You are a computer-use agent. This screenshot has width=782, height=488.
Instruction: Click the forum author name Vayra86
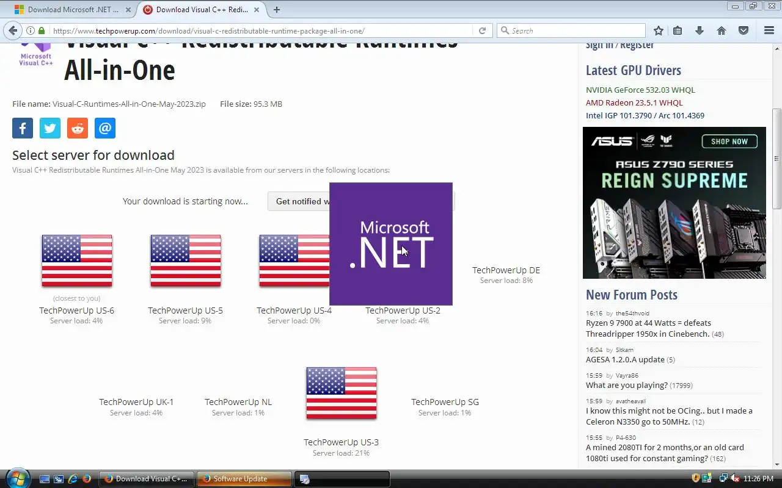(x=627, y=376)
